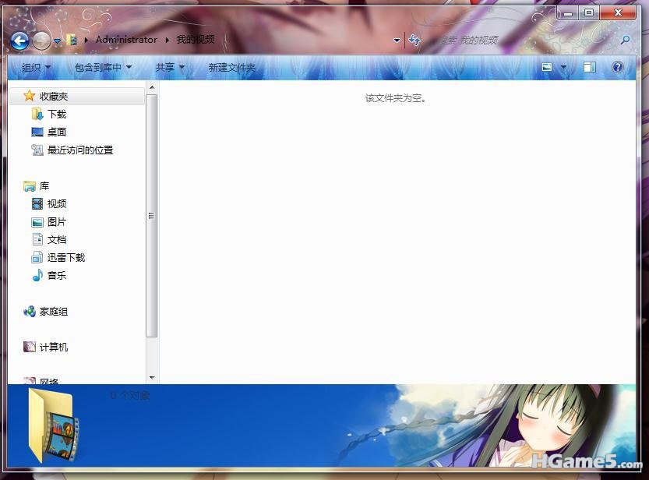Open 视频 library

(x=57, y=203)
